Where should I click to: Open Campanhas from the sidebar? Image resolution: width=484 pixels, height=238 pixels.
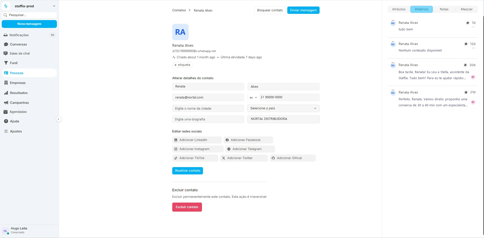[29, 103]
